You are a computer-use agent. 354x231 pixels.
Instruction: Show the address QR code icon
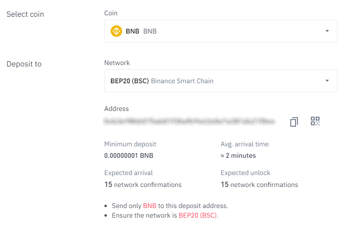pyautogui.click(x=315, y=121)
